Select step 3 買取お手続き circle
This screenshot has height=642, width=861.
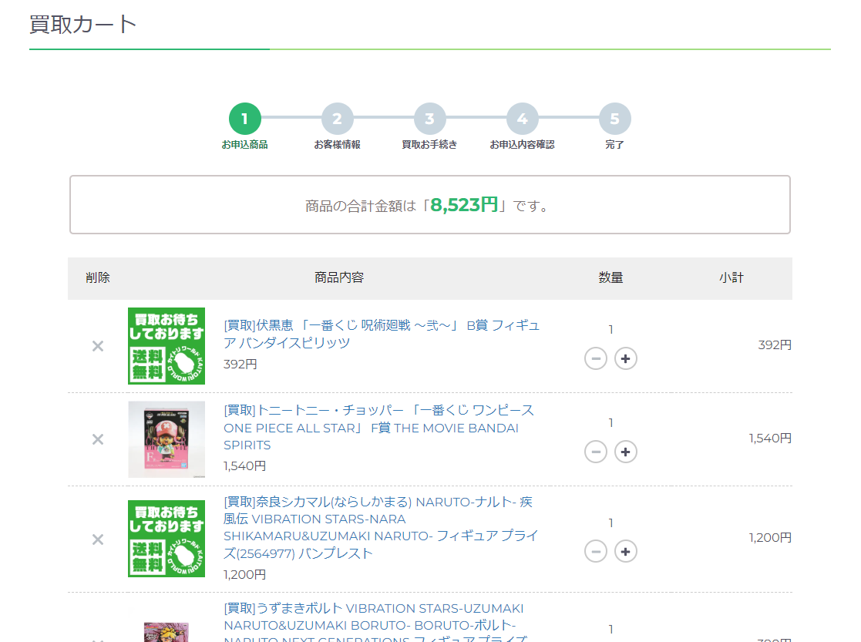pyautogui.click(x=429, y=119)
